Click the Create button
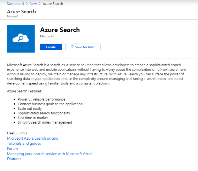This screenshot has height=171, width=198. [x=51, y=47]
